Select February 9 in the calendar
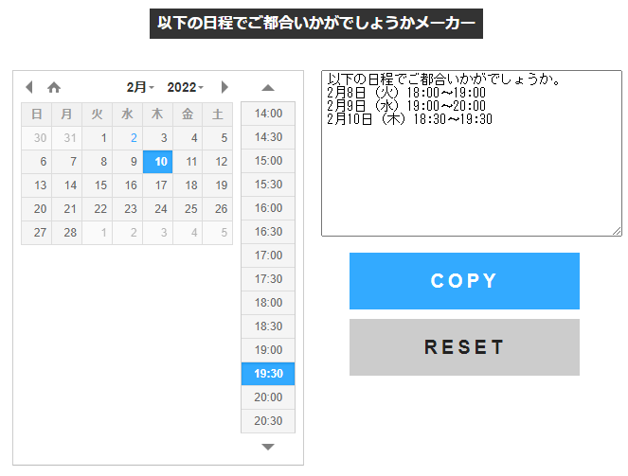This screenshot has width=628, height=476. coord(127,162)
